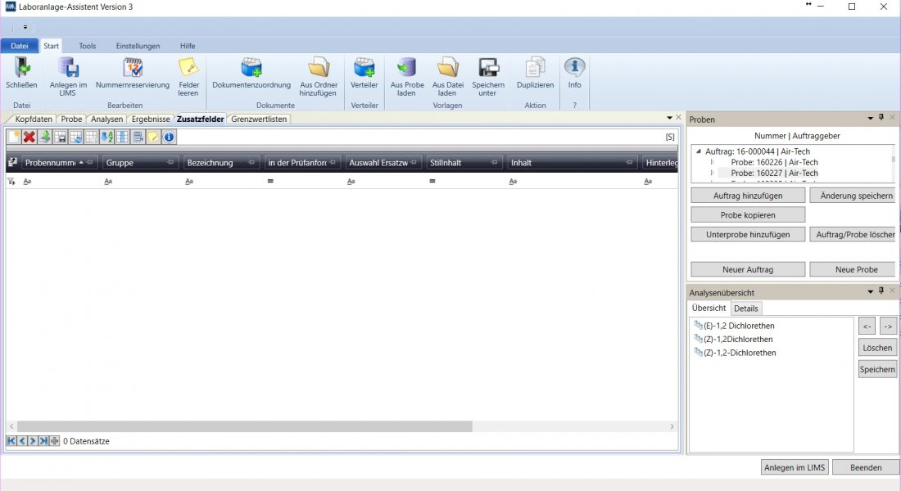Go to first record navigation icon
This screenshot has height=491, width=901.
[x=11, y=441]
